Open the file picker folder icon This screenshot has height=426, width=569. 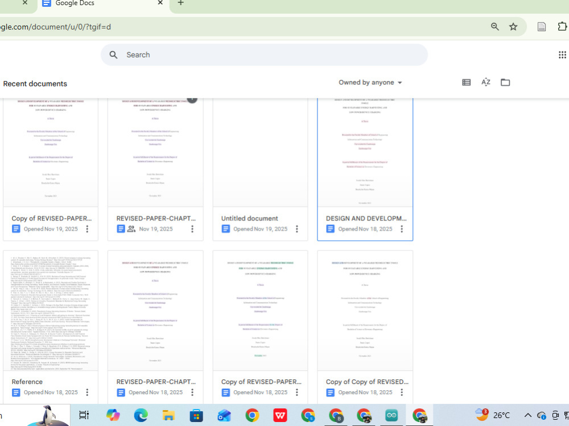click(x=505, y=82)
